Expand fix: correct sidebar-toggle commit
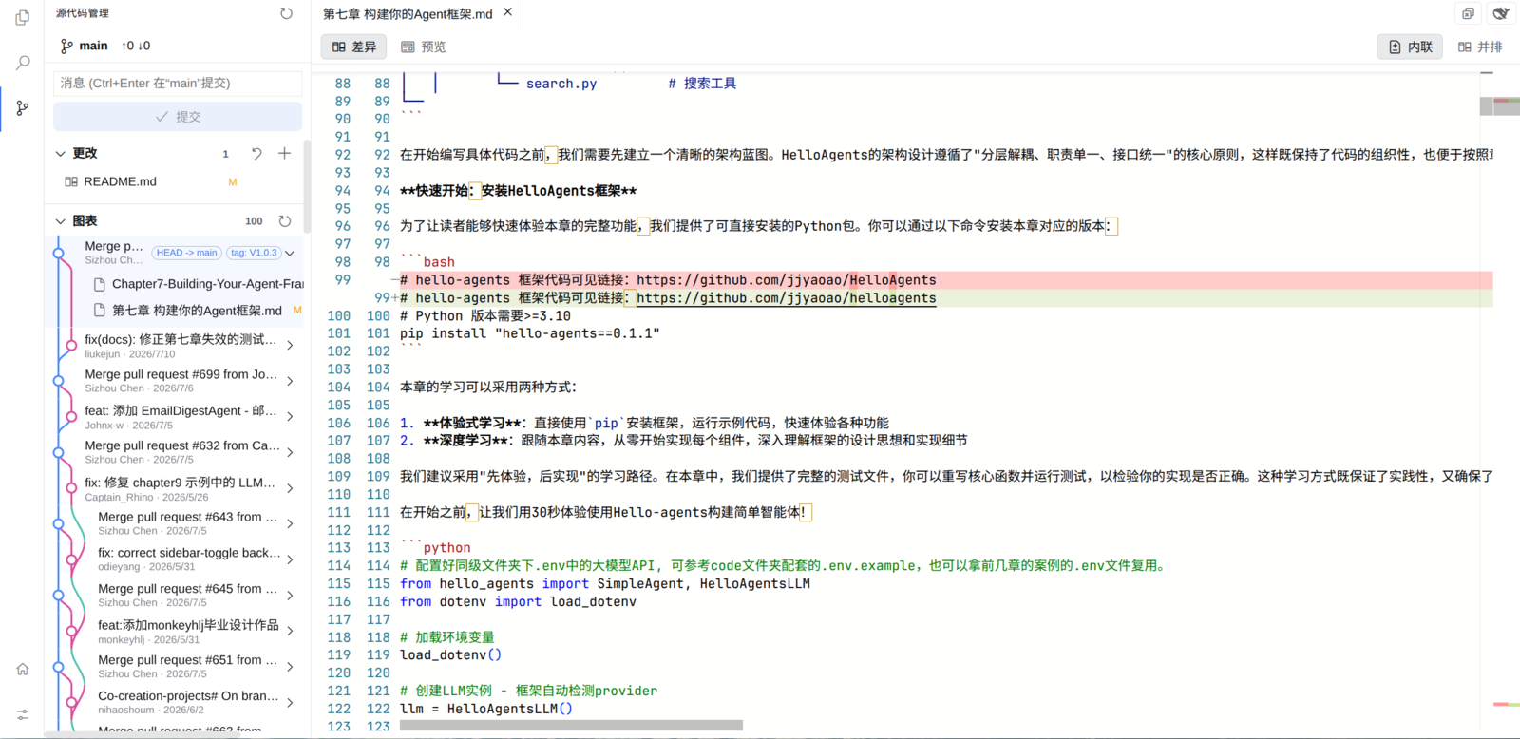 (290, 559)
